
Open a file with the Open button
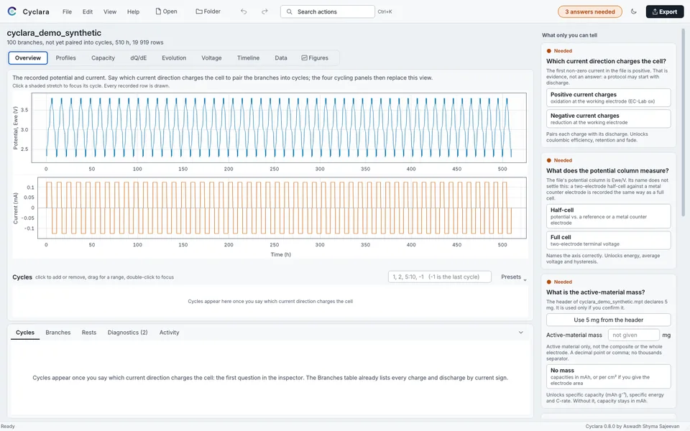point(166,11)
